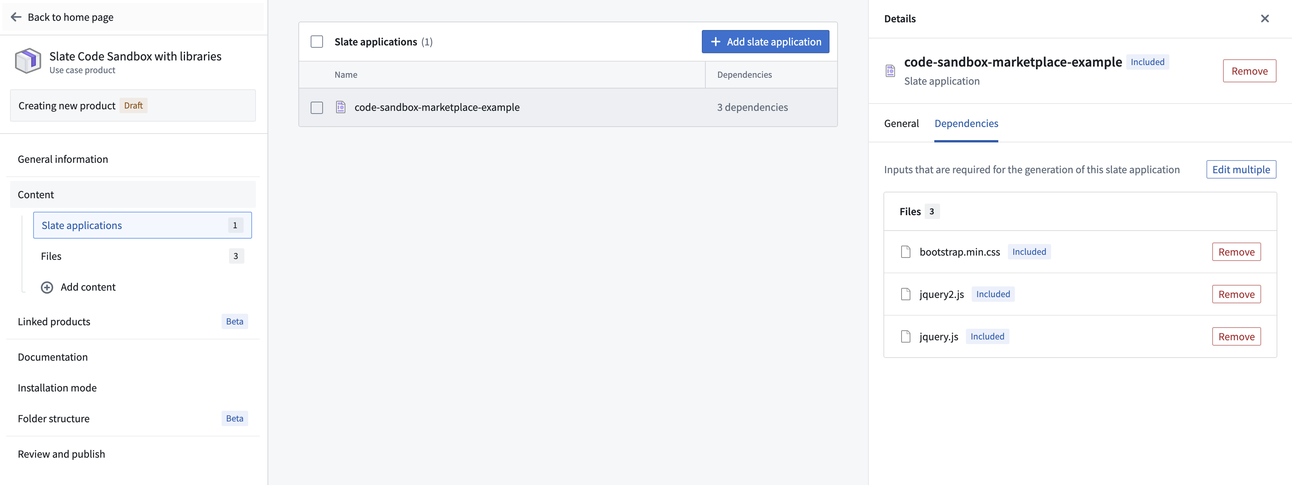This screenshot has height=485, width=1292.
Task: Select Slate applications in sidebar
Action: point(143,226)
